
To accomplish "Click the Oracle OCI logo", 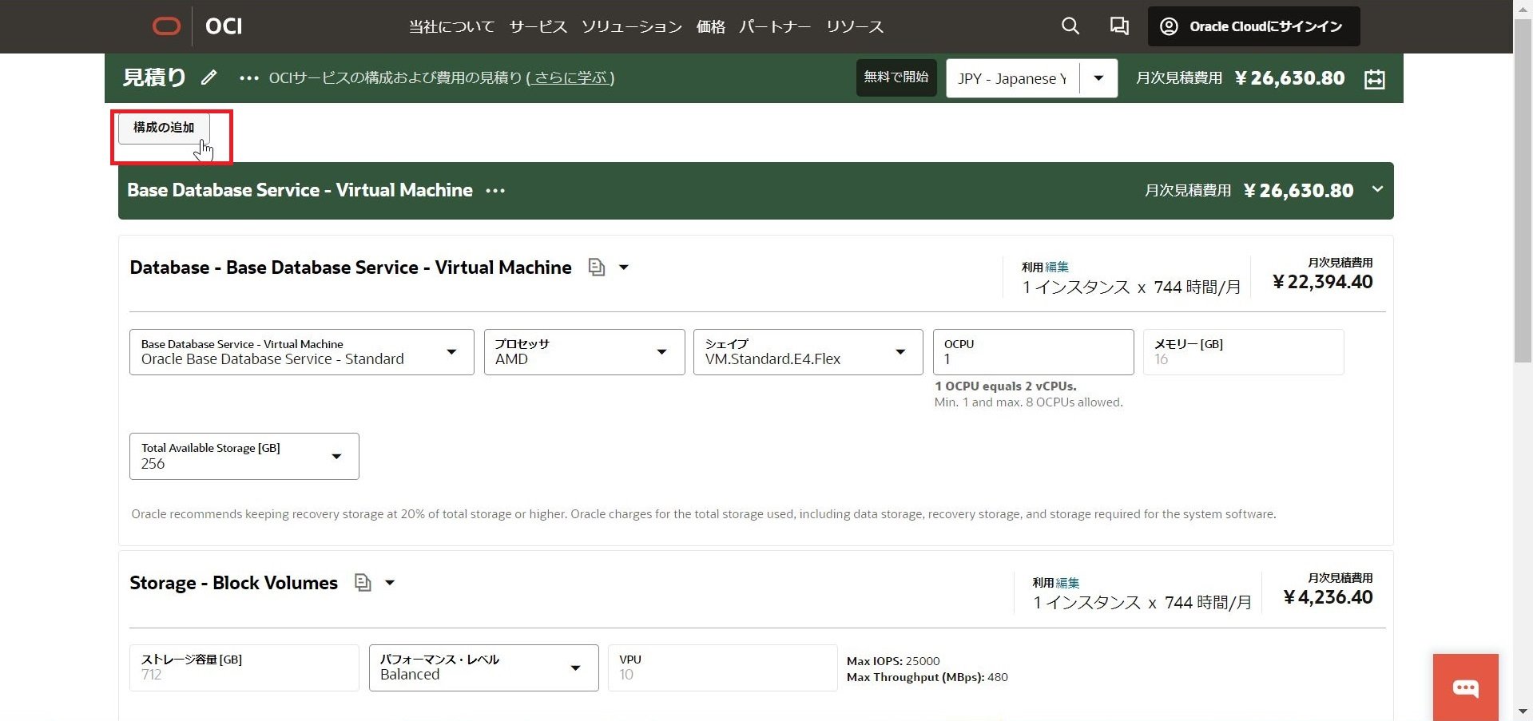I will 167,26.
